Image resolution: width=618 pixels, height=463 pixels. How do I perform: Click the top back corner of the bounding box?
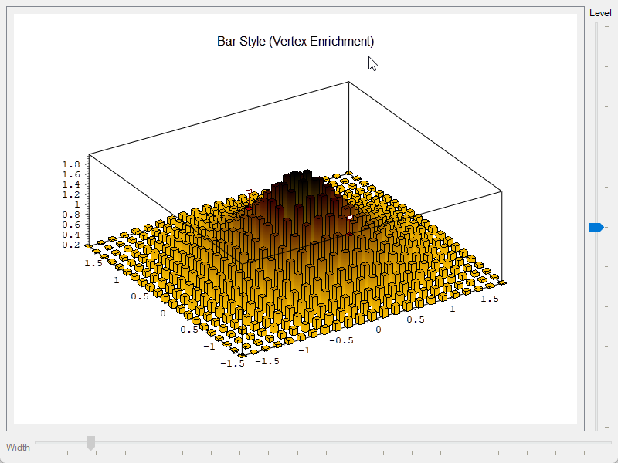[349, 82]
